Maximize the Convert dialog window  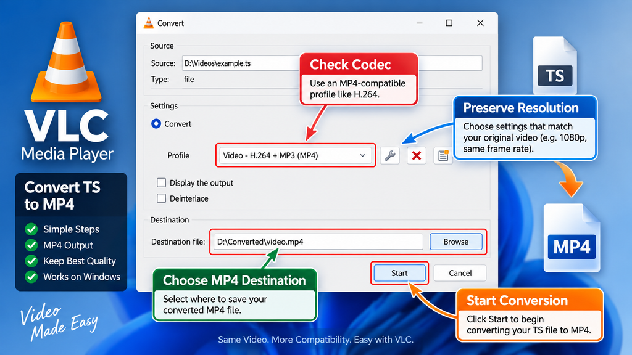tap(449, 23)
